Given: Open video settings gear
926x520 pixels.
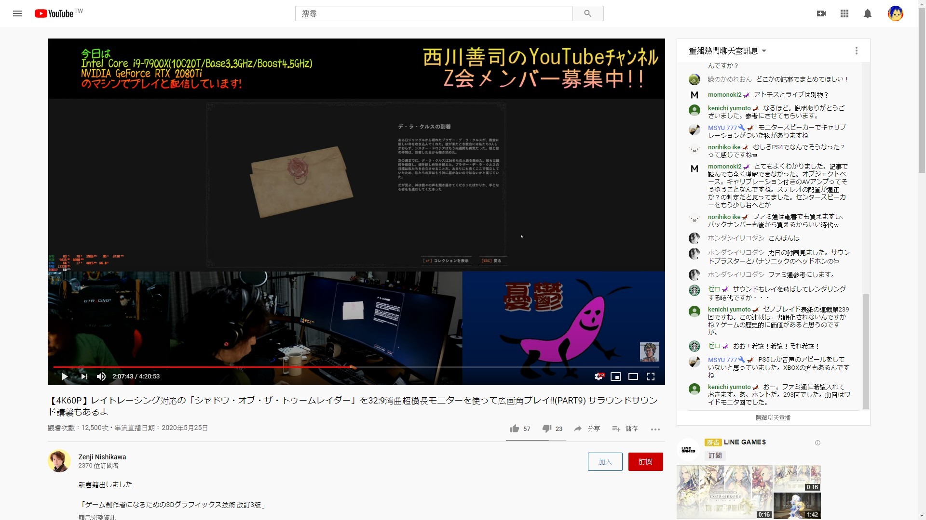Looking at the screenshot, I should coord(599,377).
